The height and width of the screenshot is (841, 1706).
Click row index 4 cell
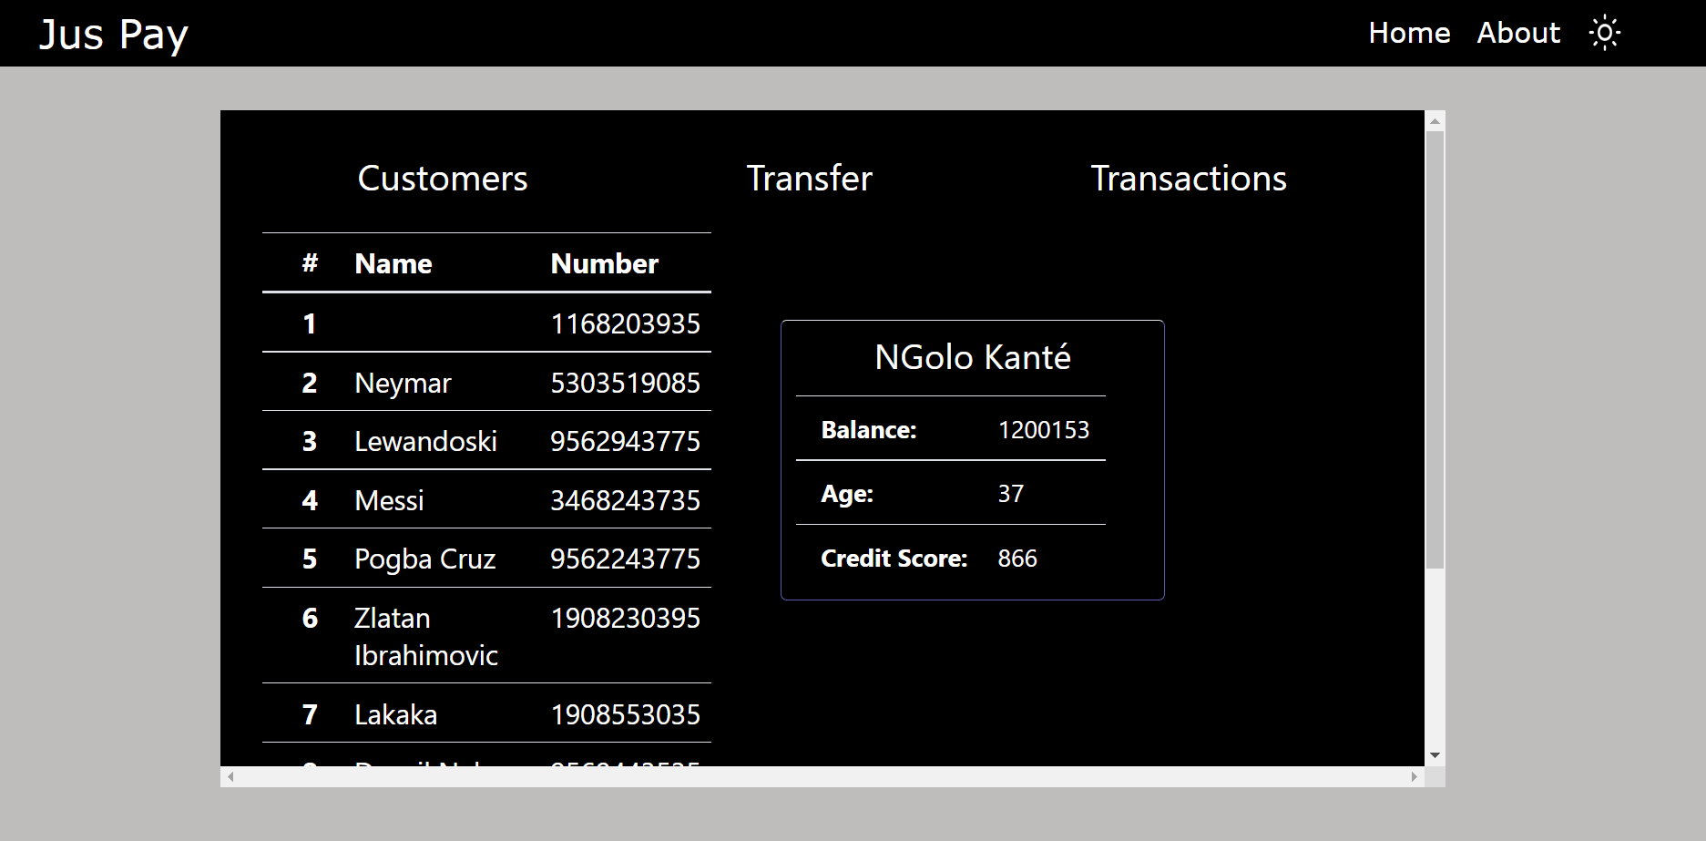(310, 500)
